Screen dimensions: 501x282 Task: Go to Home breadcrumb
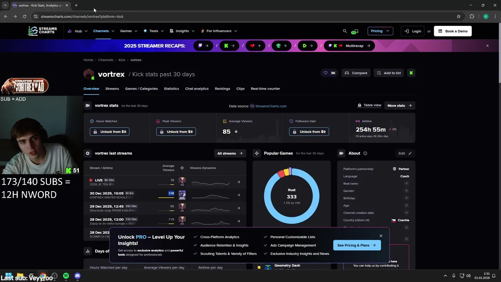(88, 60)
